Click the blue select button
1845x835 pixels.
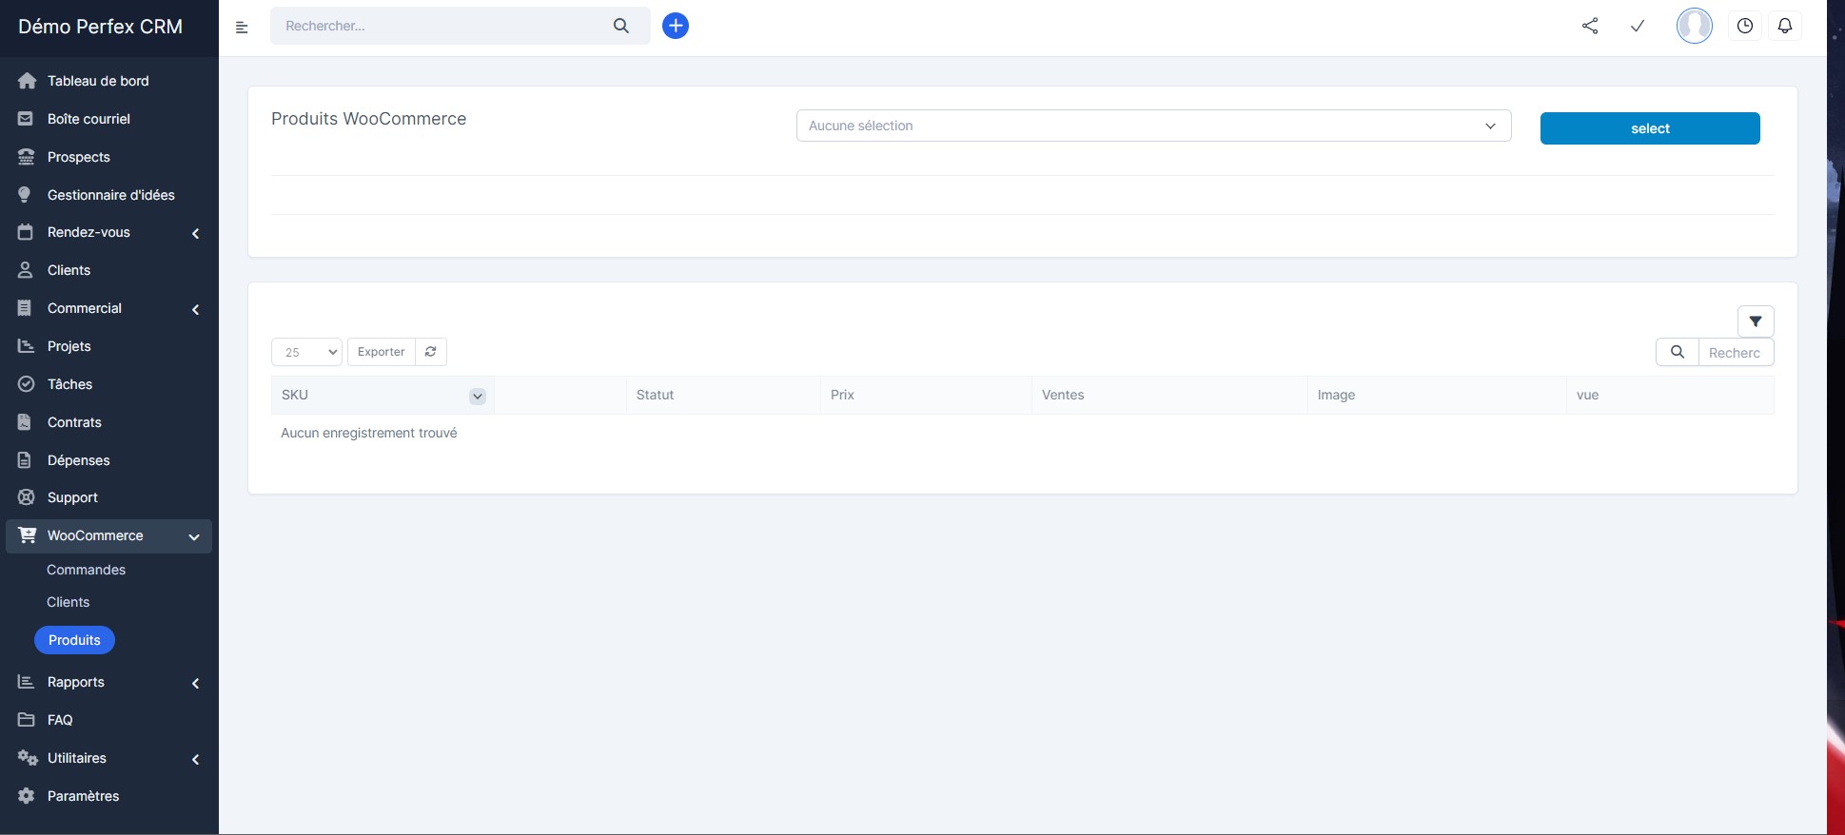1650,128
